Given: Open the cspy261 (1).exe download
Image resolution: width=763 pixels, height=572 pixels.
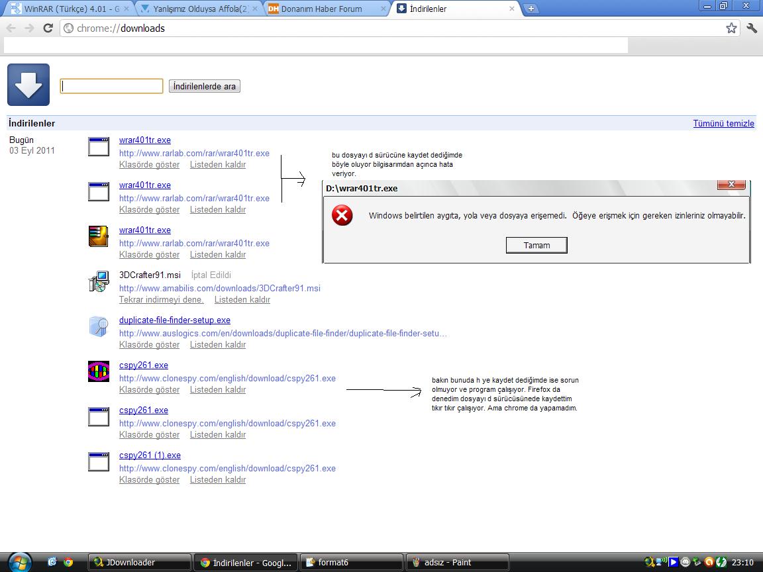Looking at the screenshot, I should tap(150, 455).
